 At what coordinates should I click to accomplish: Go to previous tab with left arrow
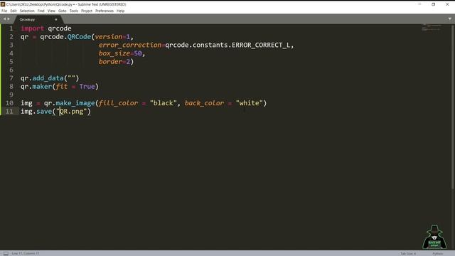click(4, 19)
